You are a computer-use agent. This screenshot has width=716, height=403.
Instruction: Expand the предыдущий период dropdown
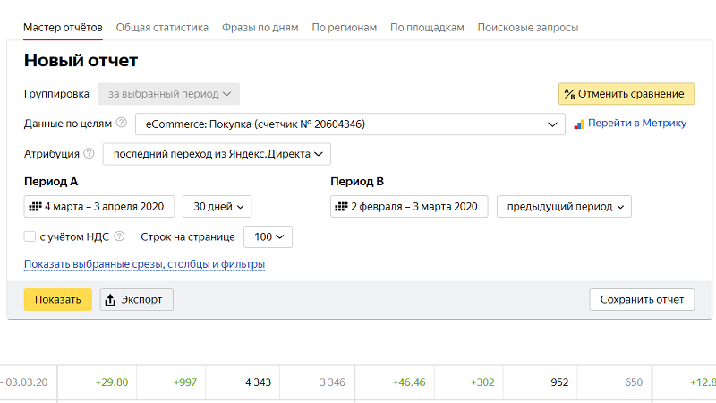click(x=564, y=207)
